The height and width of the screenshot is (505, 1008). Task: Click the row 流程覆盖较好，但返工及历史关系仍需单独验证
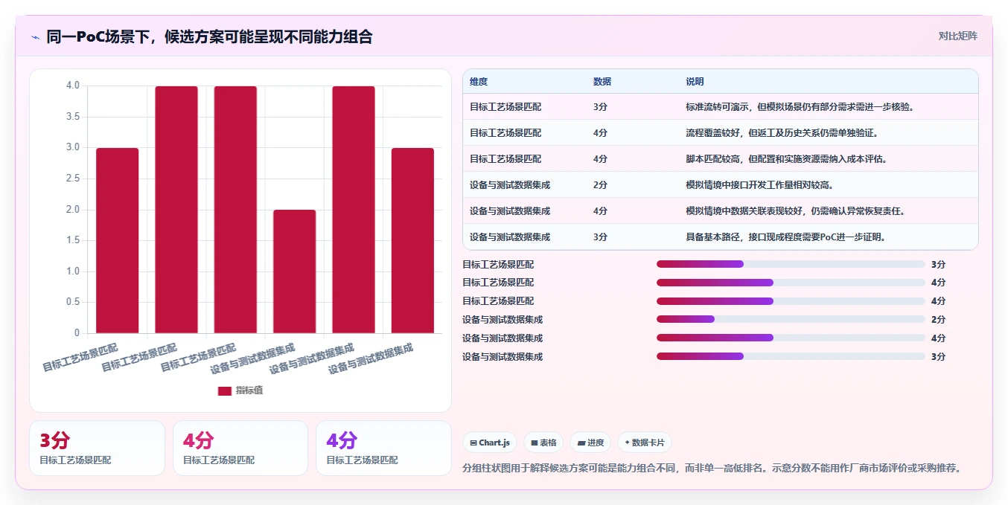(720, 133)
